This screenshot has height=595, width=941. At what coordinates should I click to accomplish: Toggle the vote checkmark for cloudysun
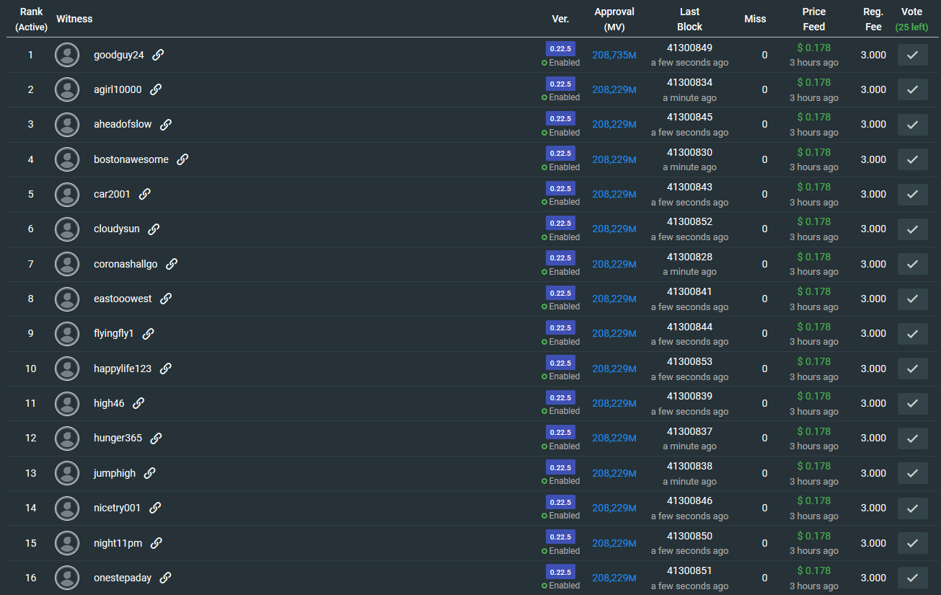pyautogui.click(x=912, y=229)
